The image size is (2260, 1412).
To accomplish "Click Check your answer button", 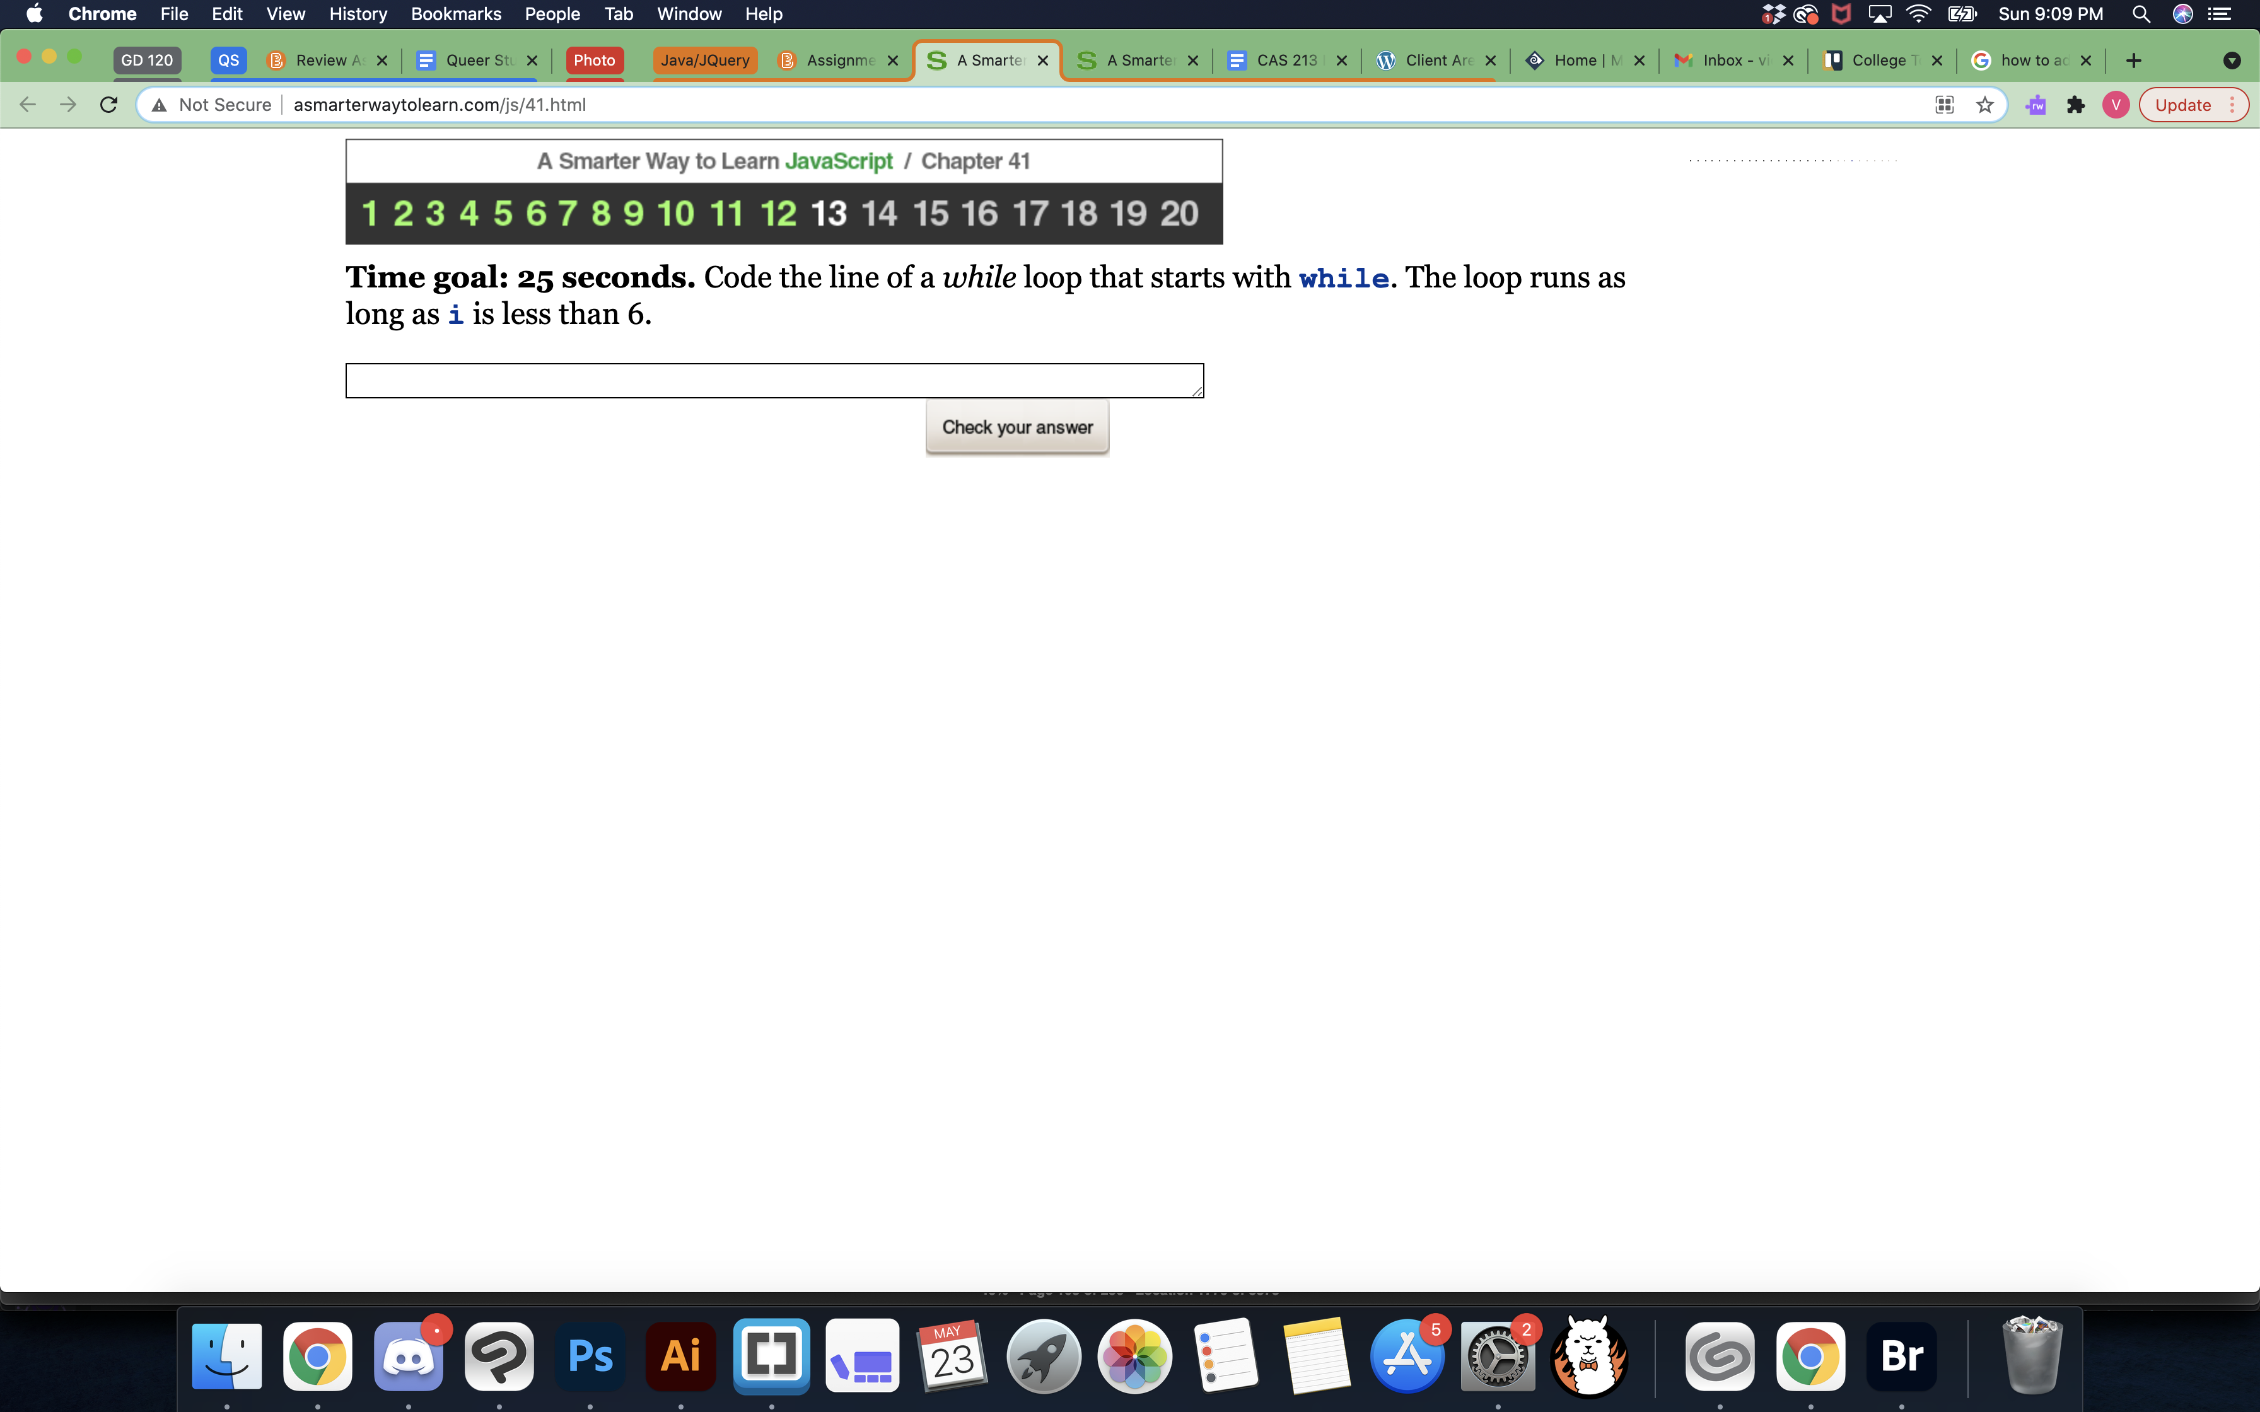I will (1017, 427).
